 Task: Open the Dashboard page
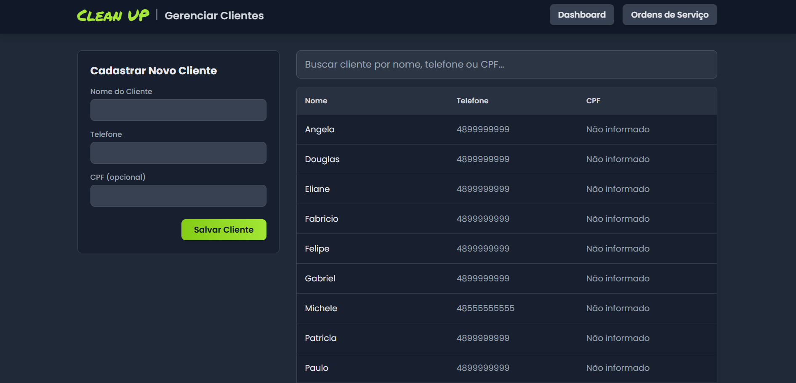point(582,15)
